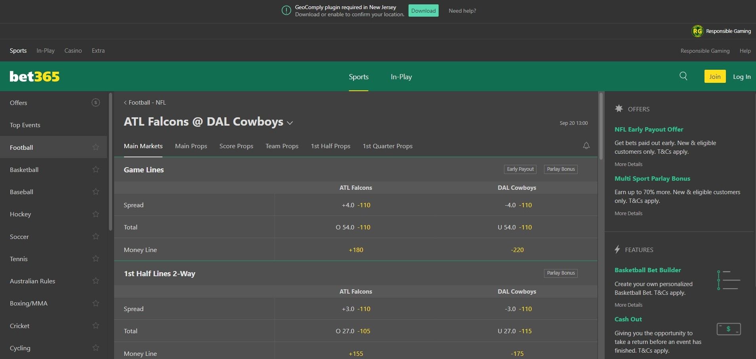Collapse the Game Lines section header

[356, 170]
